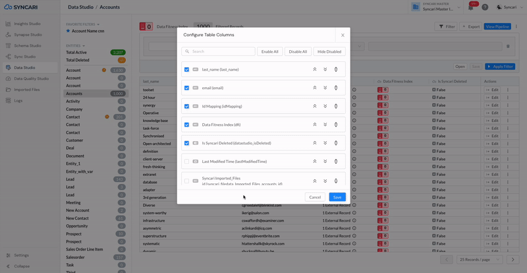Click the Enable All button
Image resolution: width=527 pixels, height=273 pixels.
click(270, 51)
